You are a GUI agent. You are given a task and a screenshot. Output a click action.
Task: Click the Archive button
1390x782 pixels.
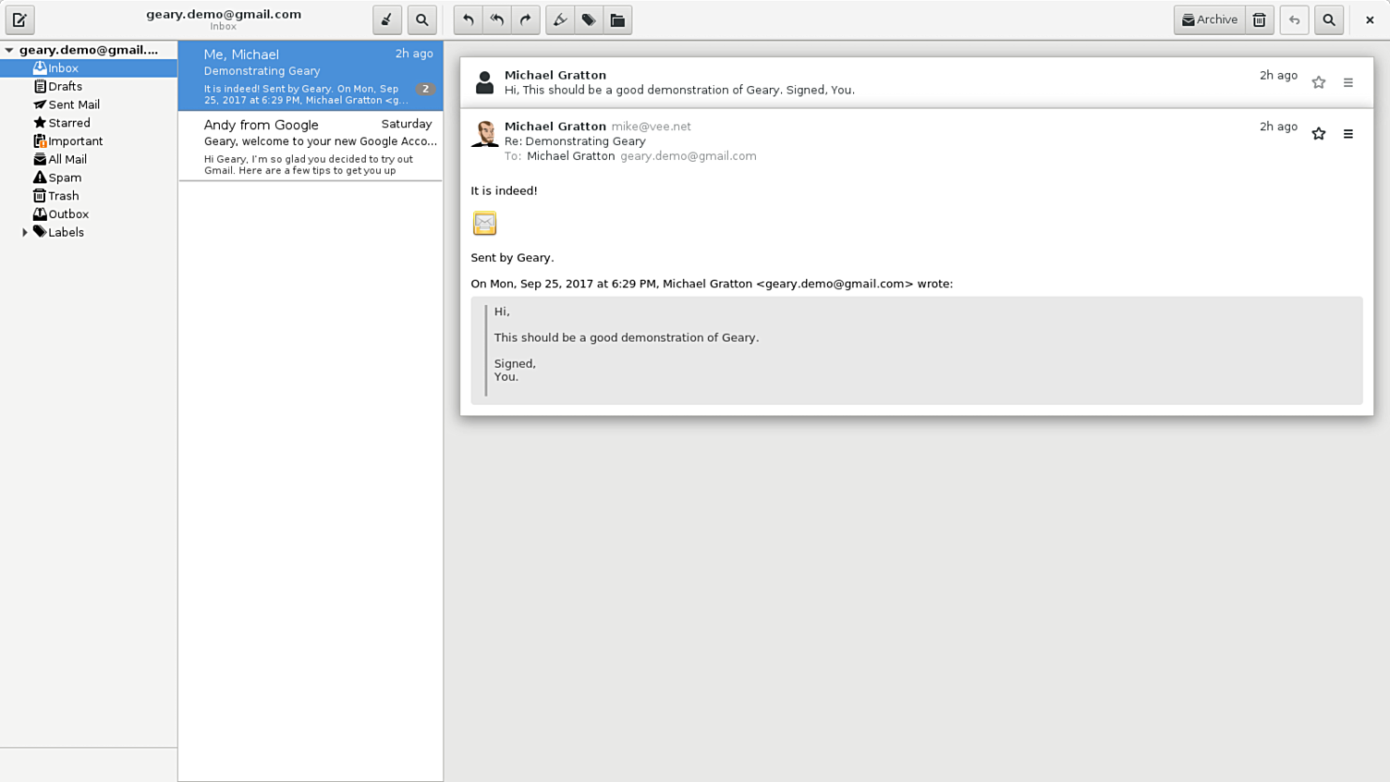click(x=1209, y=20)
